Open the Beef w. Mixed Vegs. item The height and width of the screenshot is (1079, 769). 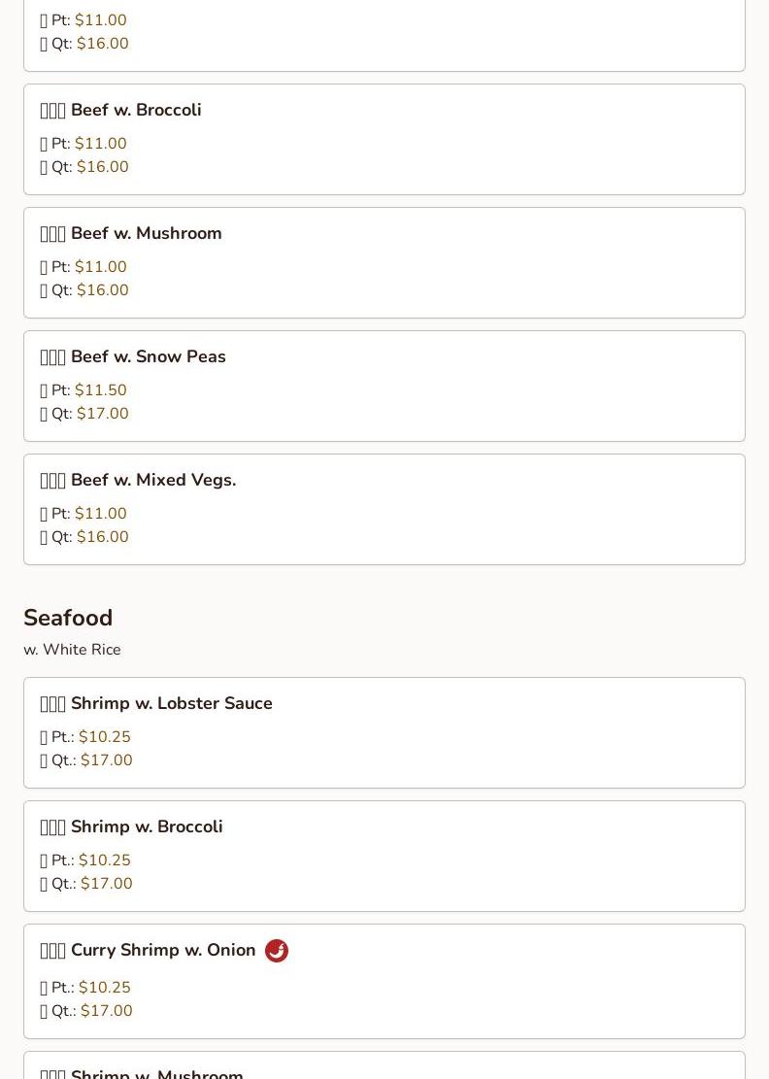(153, 481)
